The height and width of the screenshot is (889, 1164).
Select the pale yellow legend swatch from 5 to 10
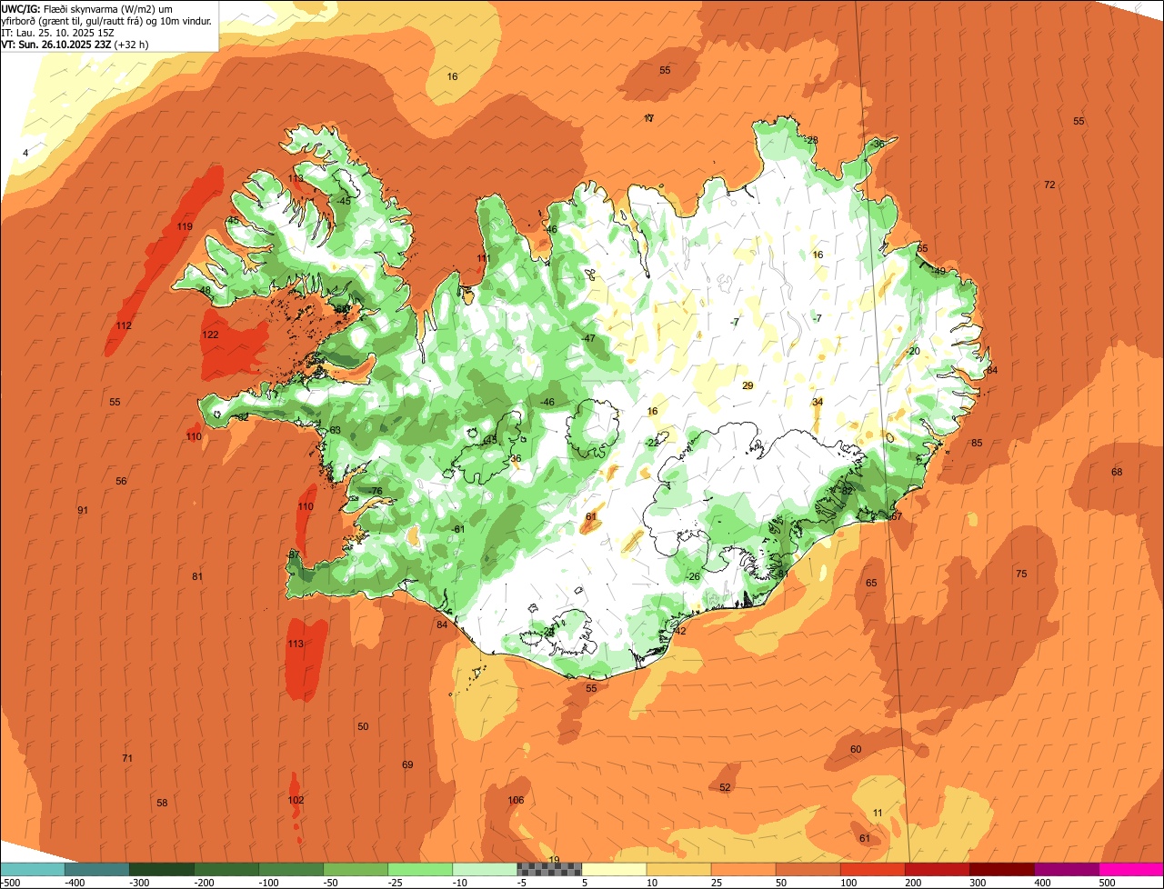(x=614, y=869)
